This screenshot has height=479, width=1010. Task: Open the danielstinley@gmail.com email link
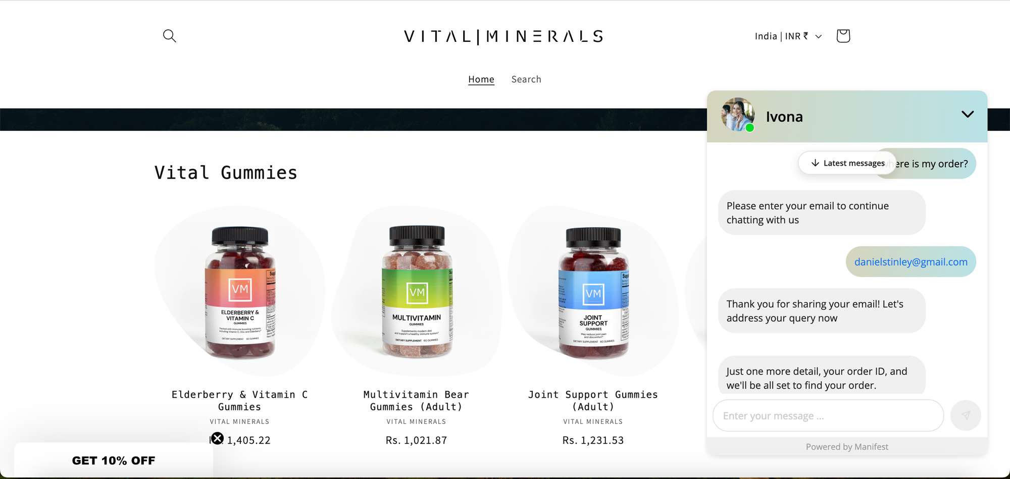tap(911, 262)
